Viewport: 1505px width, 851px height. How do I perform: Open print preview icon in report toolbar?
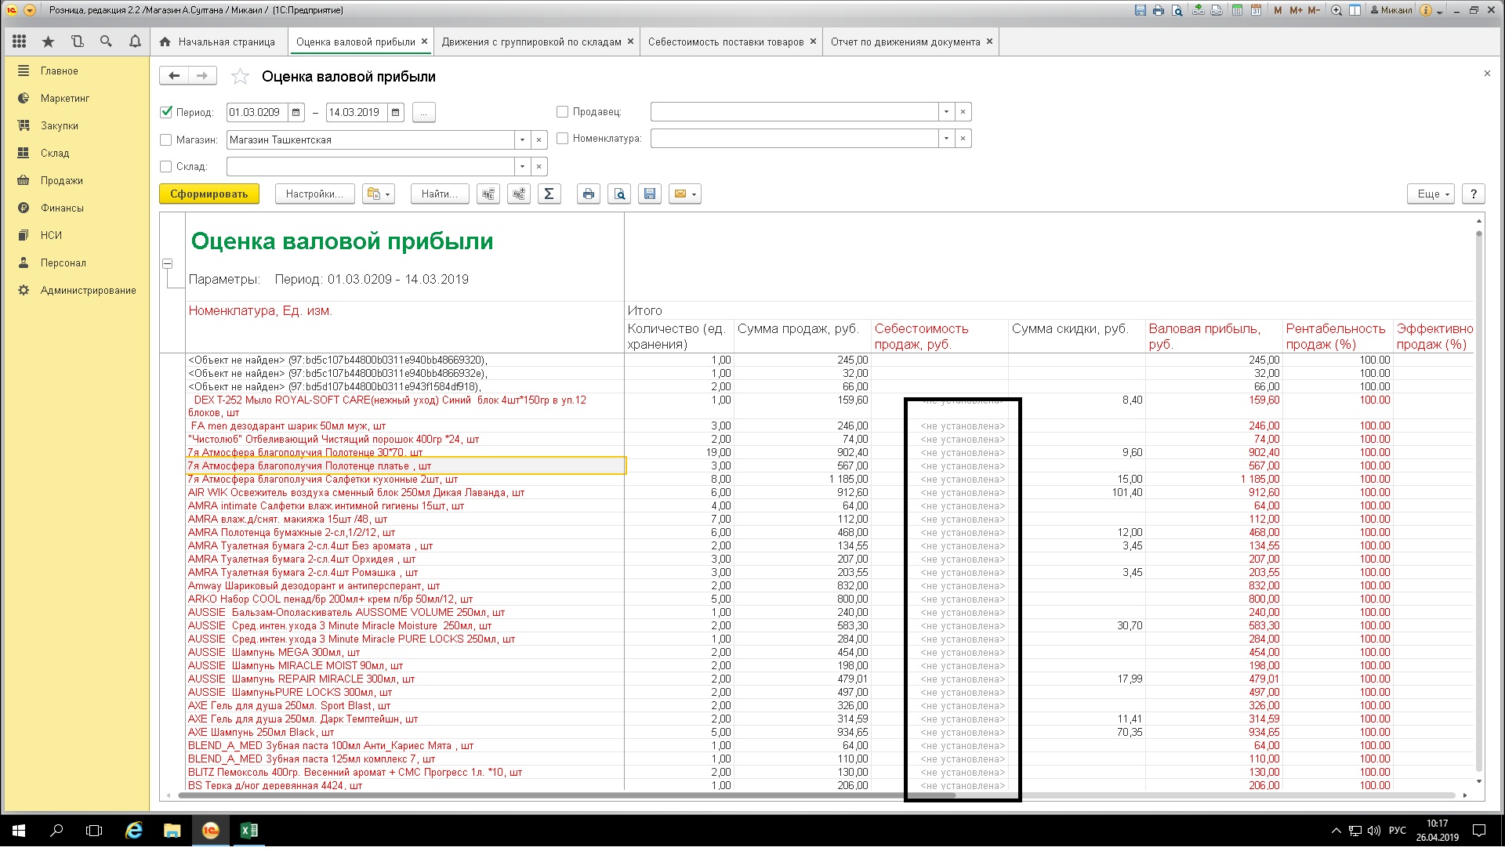[x=619, y=194]
